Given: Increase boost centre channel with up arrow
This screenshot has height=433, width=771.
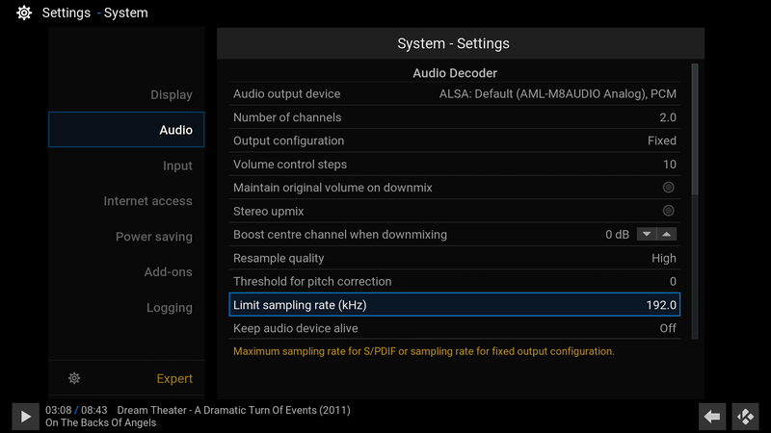Looking at the screenshot, I should pyautogui.click(x=667, y=235).
